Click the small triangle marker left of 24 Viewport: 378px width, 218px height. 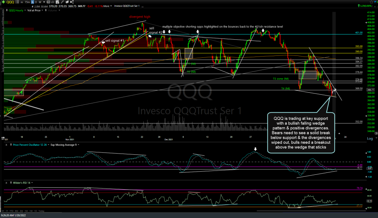339,133
